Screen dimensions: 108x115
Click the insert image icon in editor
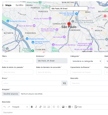[x=63, y=107]
